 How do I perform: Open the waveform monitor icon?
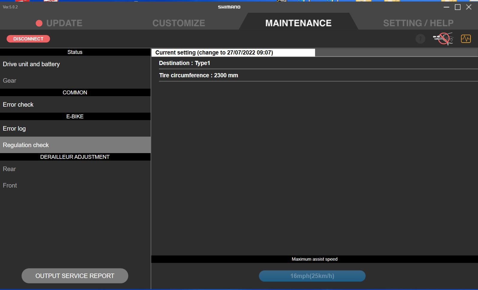tap(466, 39)
